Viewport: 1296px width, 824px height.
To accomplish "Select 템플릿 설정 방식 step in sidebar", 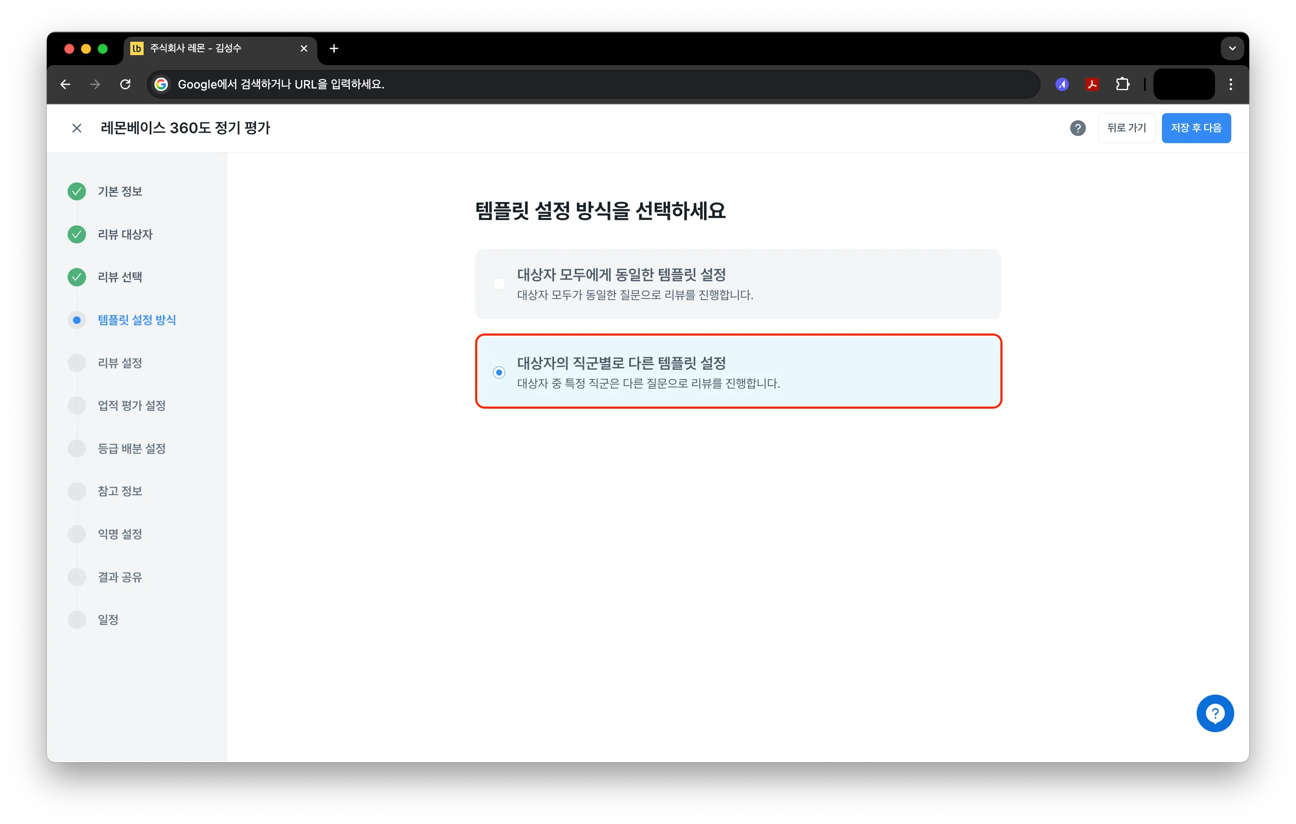I will [x=137, y=320].
